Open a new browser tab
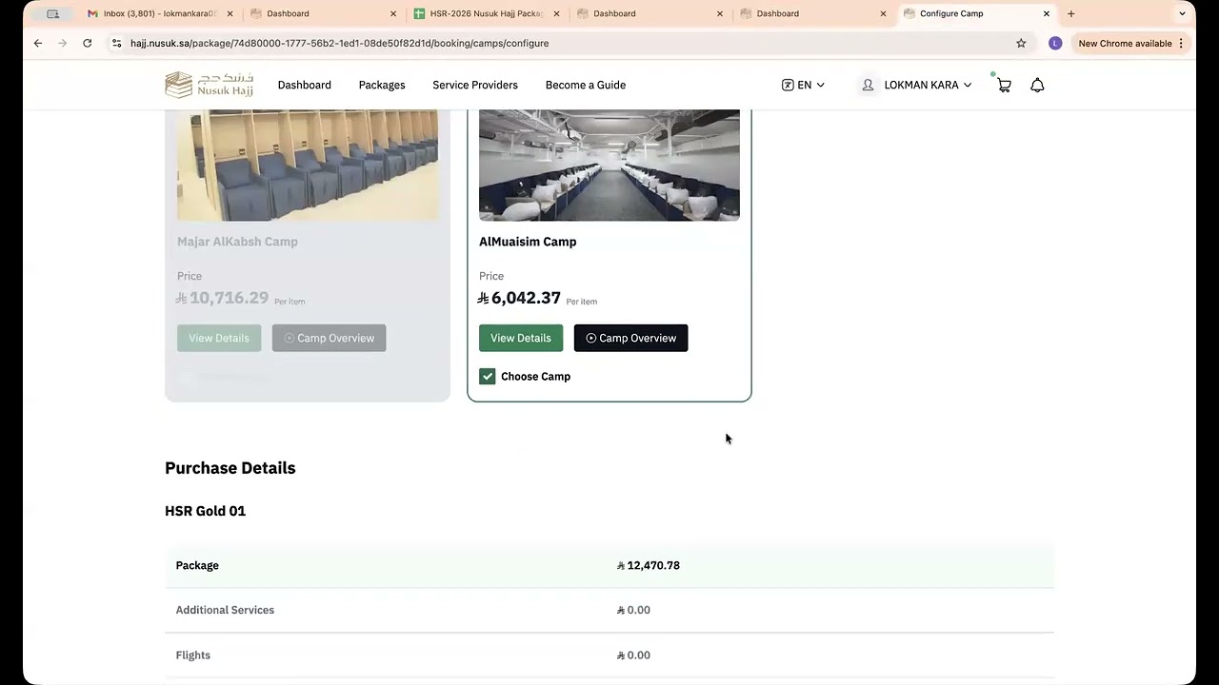1219x685 pixels. point(1071,13)
